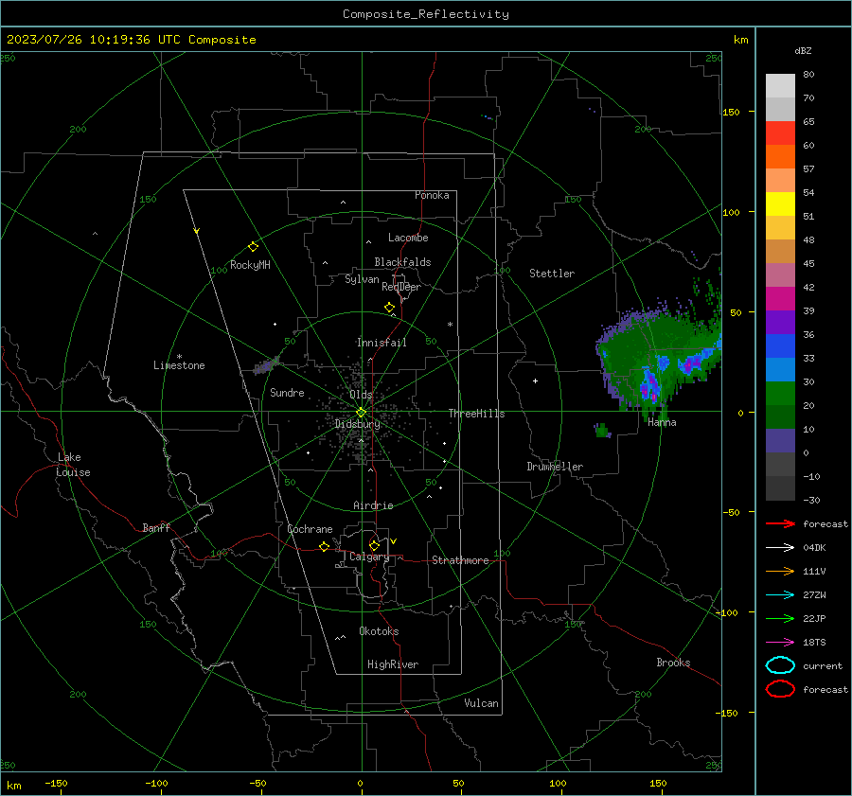Click the orange 111V arrow in legend
The image size is (852, 796).
pyautogui.click(x=780, y=571)
